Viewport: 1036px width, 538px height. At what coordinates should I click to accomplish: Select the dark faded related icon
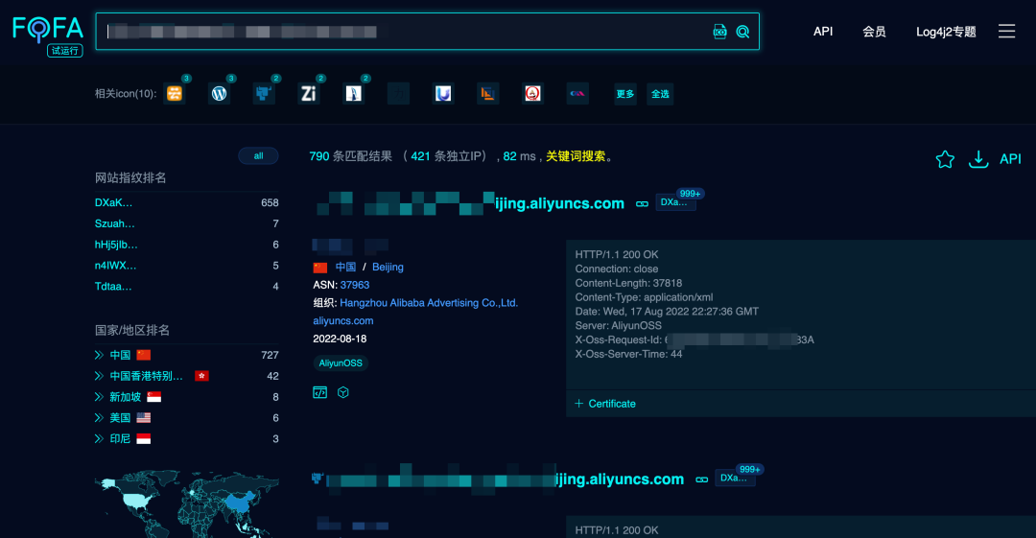[398, 94]
